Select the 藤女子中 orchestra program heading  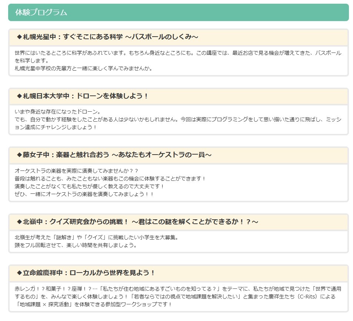(x=114, y=155)
